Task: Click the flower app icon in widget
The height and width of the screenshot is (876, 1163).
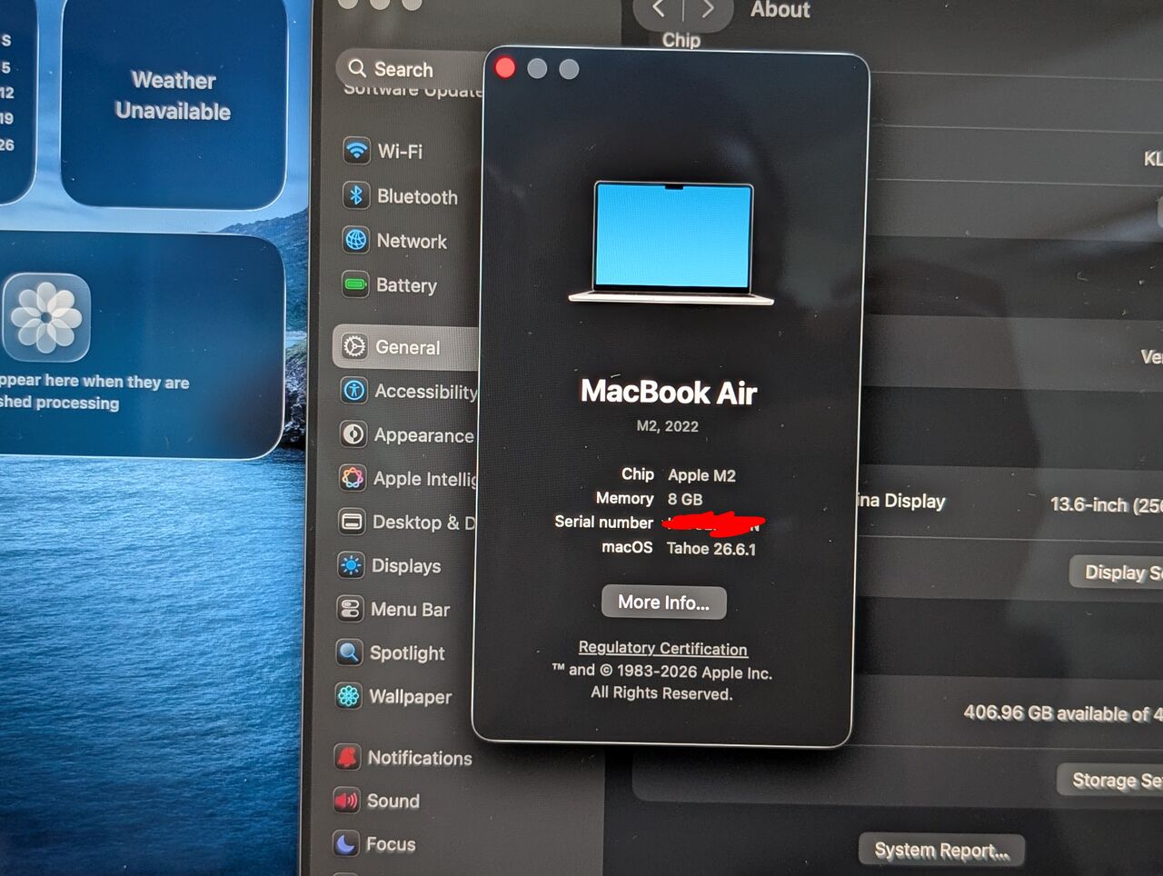Action: pos(46,317)
